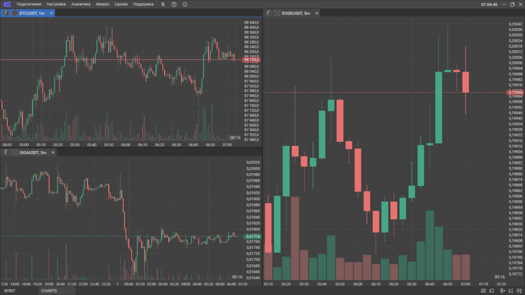Image resolution: width=525 pixels, height=295 pixels.
Task: Toggle the F button on the BTCUSDT panel
Action: [x=6, y=13]
